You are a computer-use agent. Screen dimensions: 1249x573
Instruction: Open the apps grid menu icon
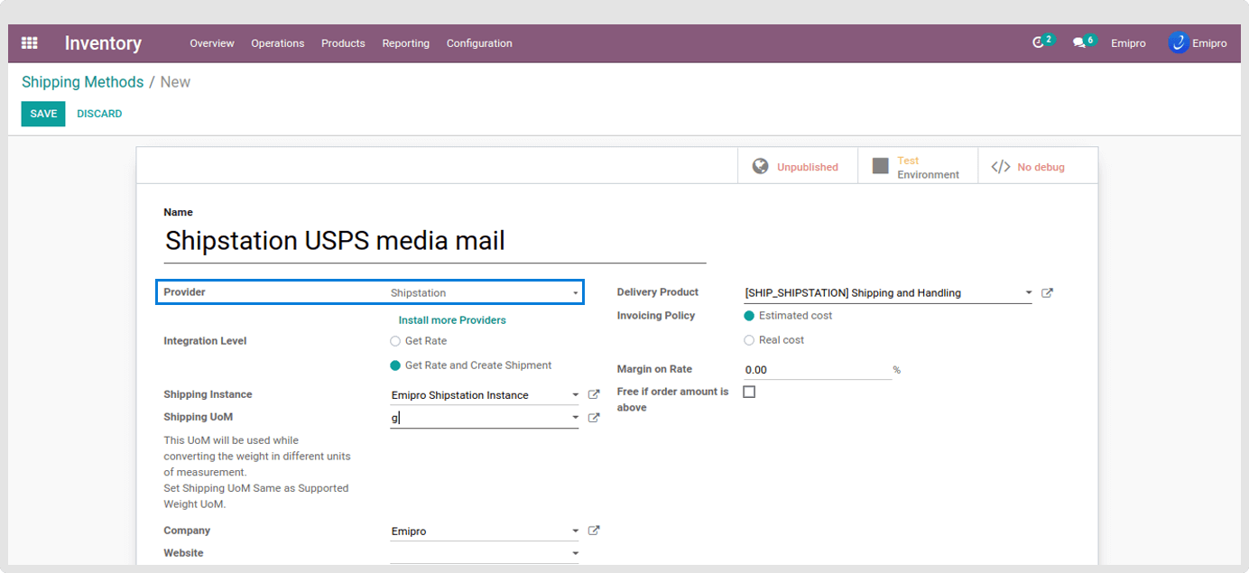(30, 43)
